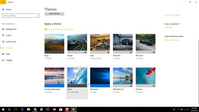This screenshot has height=112, width=199.
Task: Click the Find a setting search box
Action: pos(21,16)
